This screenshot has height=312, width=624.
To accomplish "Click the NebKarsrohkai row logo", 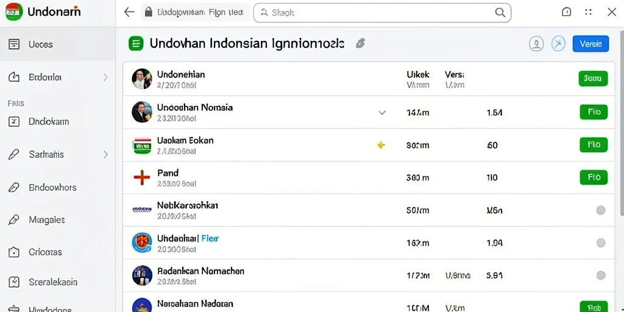I will pos(141,210).
